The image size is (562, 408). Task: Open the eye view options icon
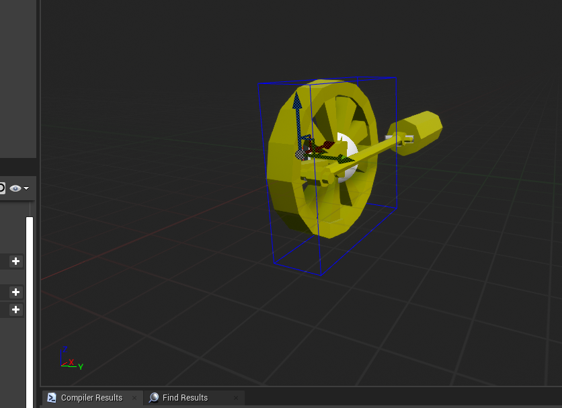[15, 188]
